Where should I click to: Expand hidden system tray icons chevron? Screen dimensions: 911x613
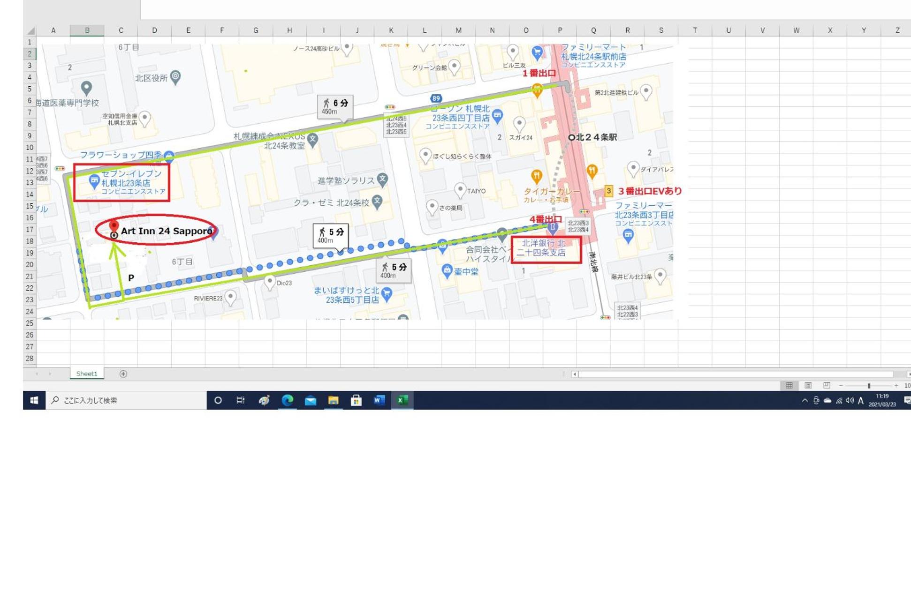805,400
